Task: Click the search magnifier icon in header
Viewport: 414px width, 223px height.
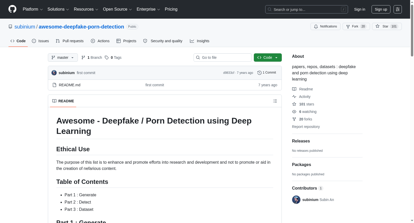Action: (x=270, y=9)
